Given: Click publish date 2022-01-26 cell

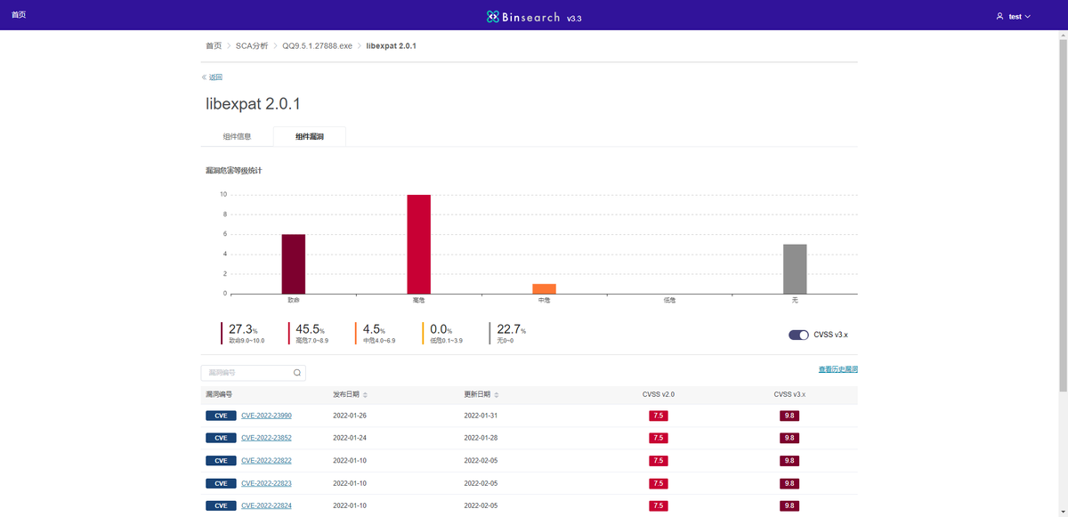Looking at the screenshot, I should coord(350,416).
